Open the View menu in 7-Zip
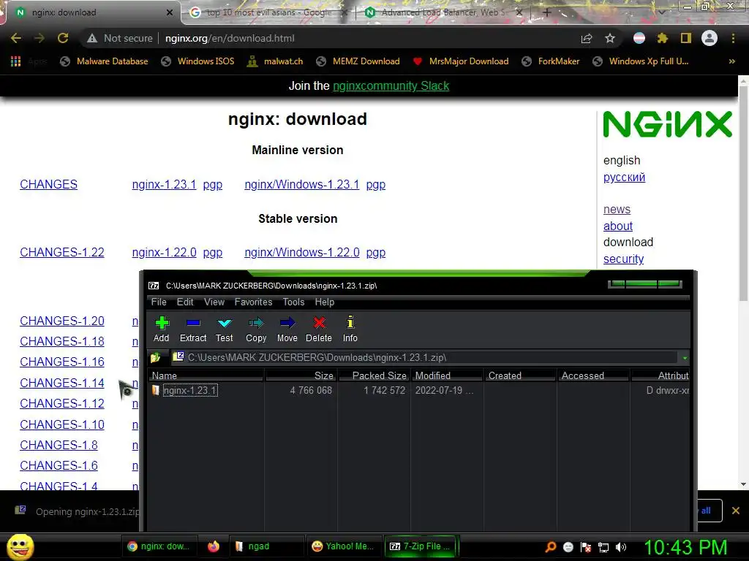Viewport: 749px width, 561px height. tap(214, 302)
